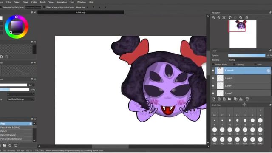Viewport: 272px width, 153px height.
Task: Open the Select menu
Action: click(x=17, y=2)
